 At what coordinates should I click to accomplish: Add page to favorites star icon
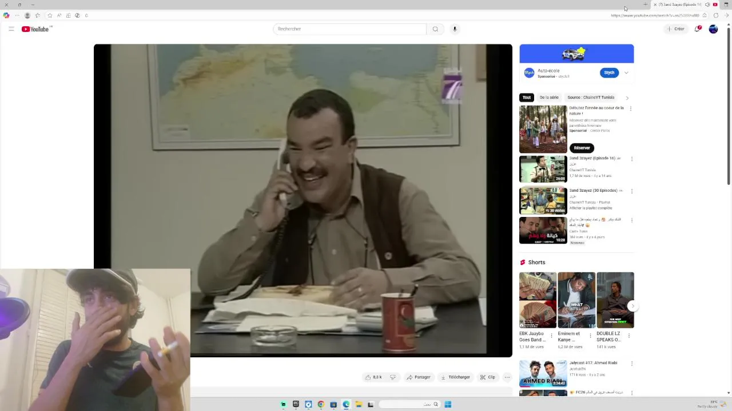click(x=50, y=15)
